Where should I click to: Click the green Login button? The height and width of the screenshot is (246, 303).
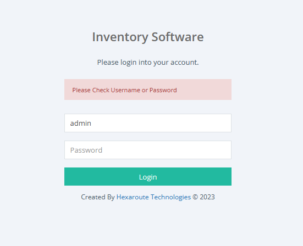(148, 177)
